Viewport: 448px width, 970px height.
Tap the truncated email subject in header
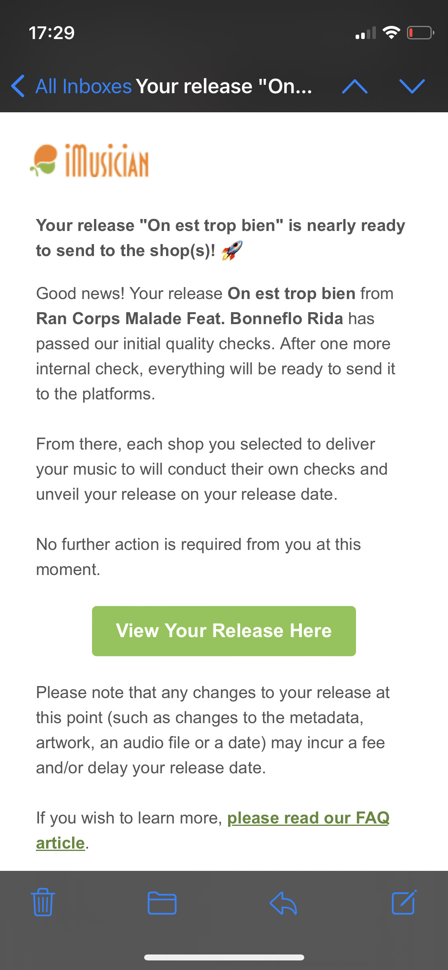224,86
